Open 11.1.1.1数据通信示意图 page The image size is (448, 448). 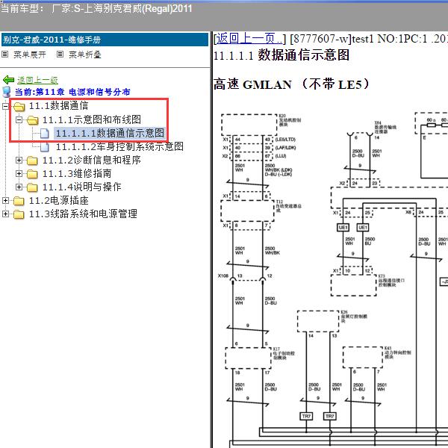point(110,133)
